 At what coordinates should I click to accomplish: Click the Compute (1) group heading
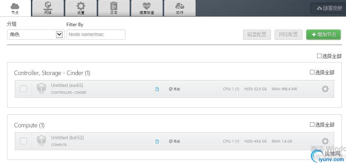[x=29, y=125]
